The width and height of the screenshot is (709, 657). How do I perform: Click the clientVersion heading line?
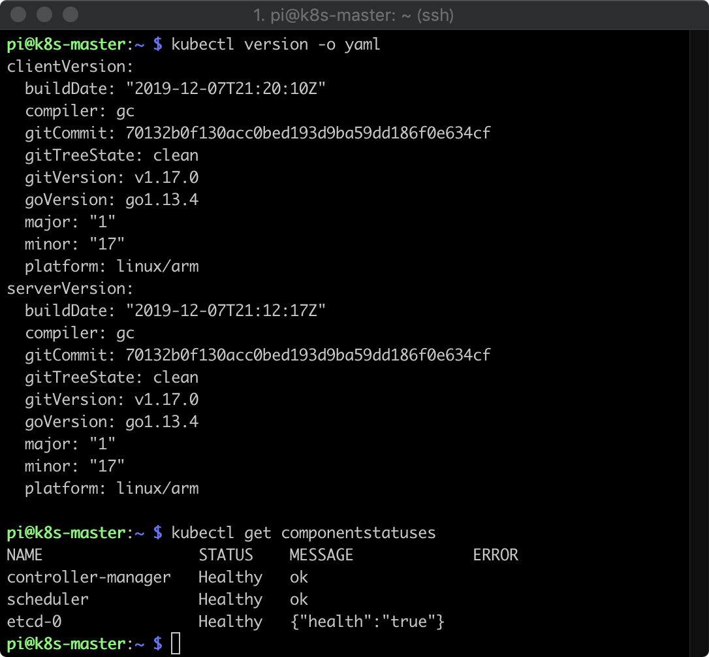[70, 67]
